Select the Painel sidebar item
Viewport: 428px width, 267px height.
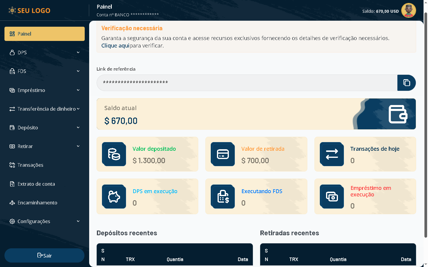45,34
